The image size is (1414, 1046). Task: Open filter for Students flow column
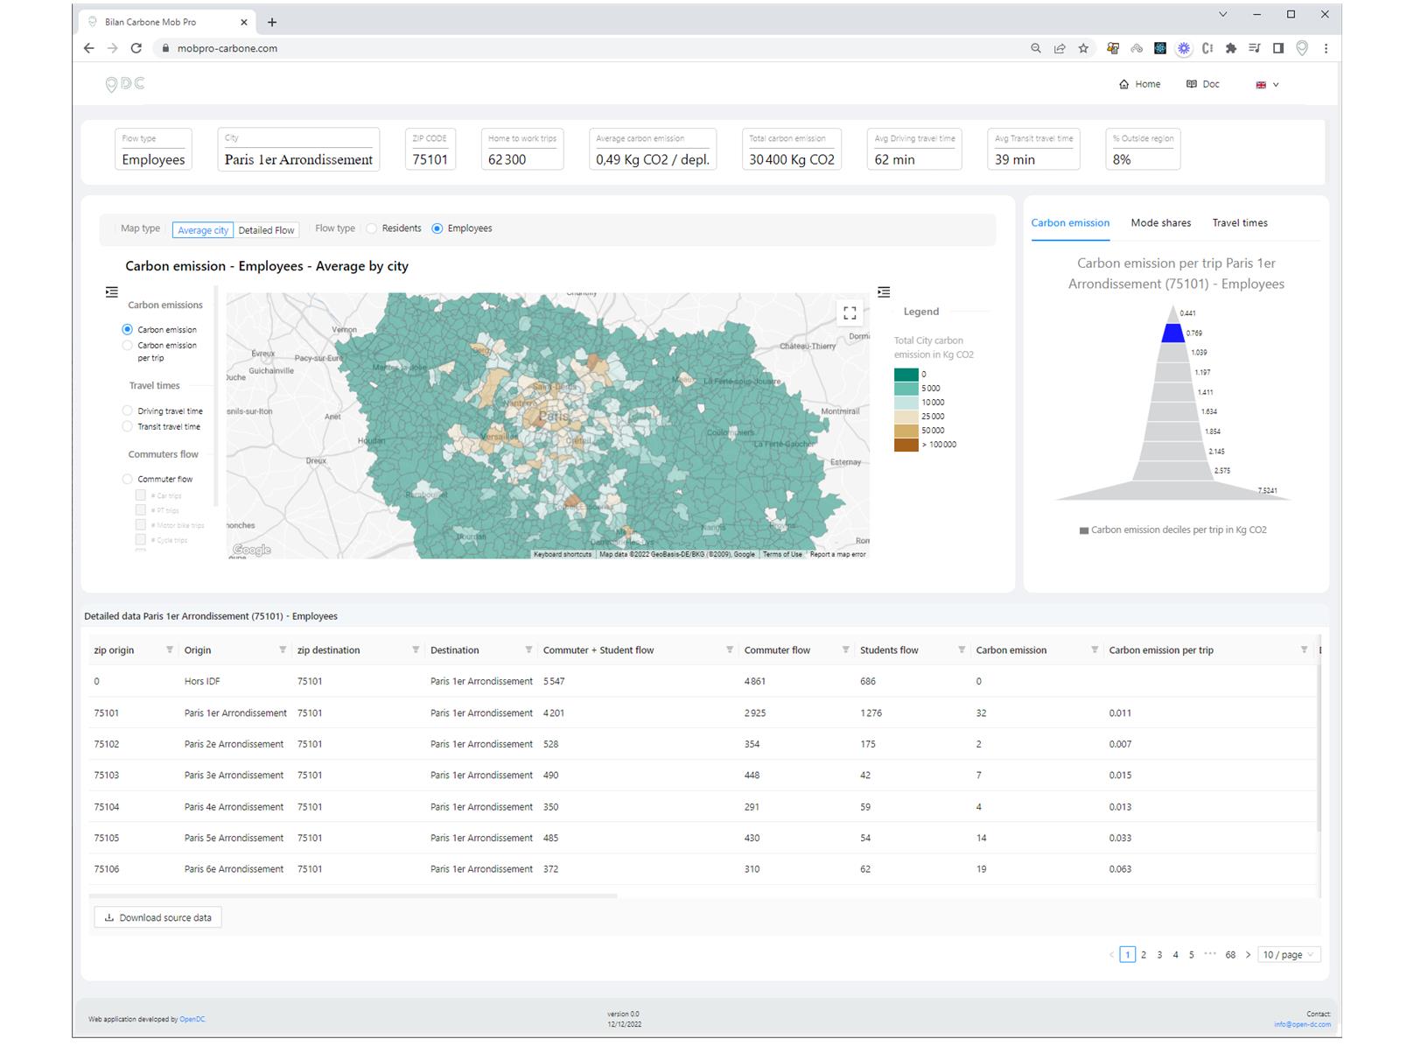[x=962, y=649]
